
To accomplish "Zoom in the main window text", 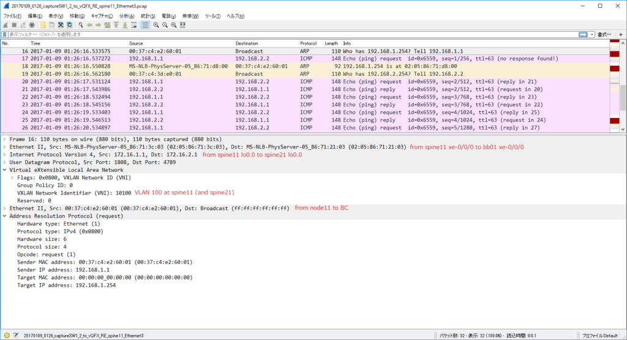I will click(x=156, y=25).
